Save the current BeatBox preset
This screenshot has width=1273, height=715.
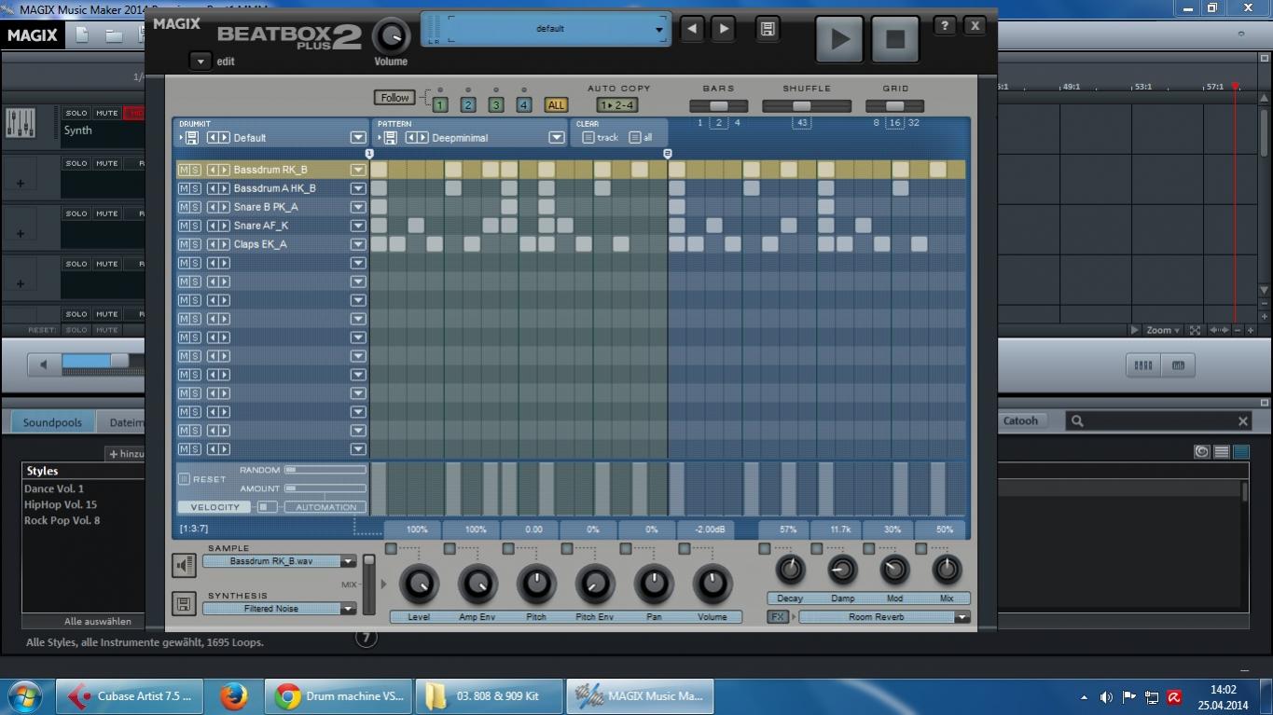point(768,29)
